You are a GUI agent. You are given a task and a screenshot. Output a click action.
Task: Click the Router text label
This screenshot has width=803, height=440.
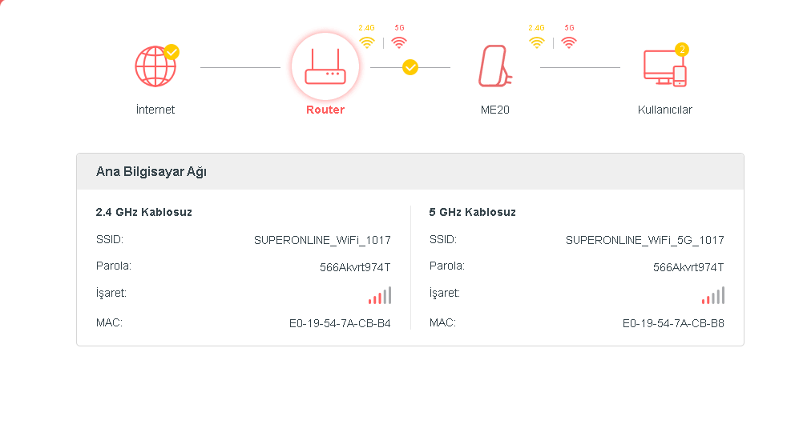[x=325, y=110]
